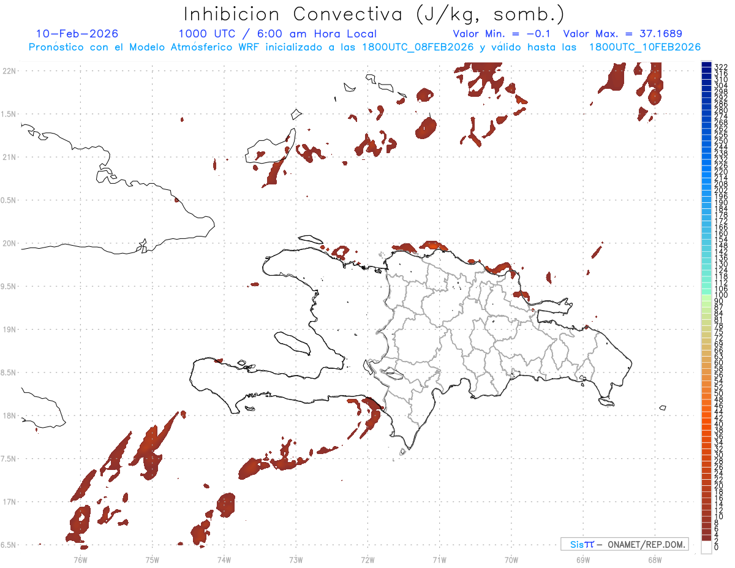The height and width of the screenshot is (568, 735).
Task: Click the "ONAMET/REP.DOM." credit box
Action: pyautogui.click(x=624, y=544)
